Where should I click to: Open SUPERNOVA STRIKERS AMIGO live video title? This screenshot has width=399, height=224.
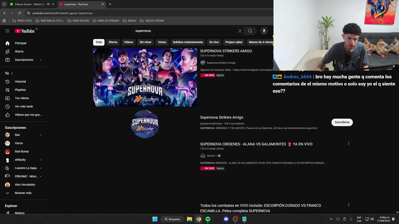(x=226, y=51)
